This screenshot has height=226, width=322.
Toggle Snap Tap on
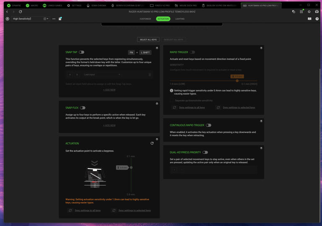click(x=81, y=52)
